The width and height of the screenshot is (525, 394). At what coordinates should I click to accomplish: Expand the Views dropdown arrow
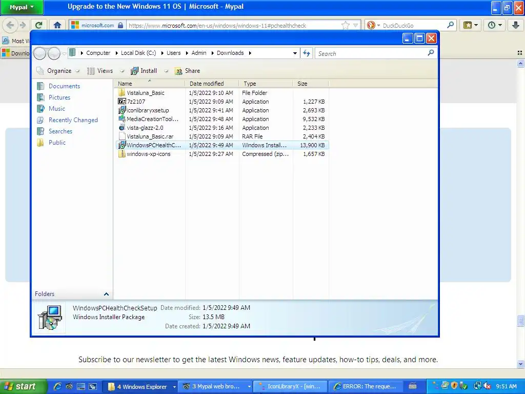122,71
